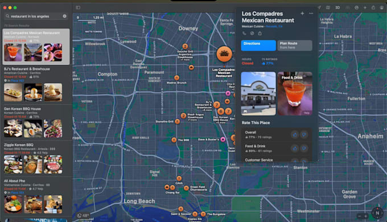Image resolution: width=387 pixels, height=222 pixels.
Task: Open the toolbar share icon
Action: click(373, 7)
